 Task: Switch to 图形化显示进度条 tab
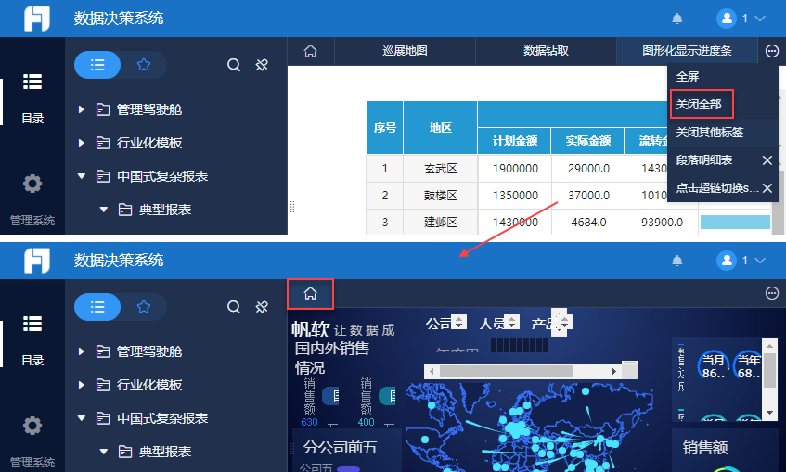click(687, 51)
